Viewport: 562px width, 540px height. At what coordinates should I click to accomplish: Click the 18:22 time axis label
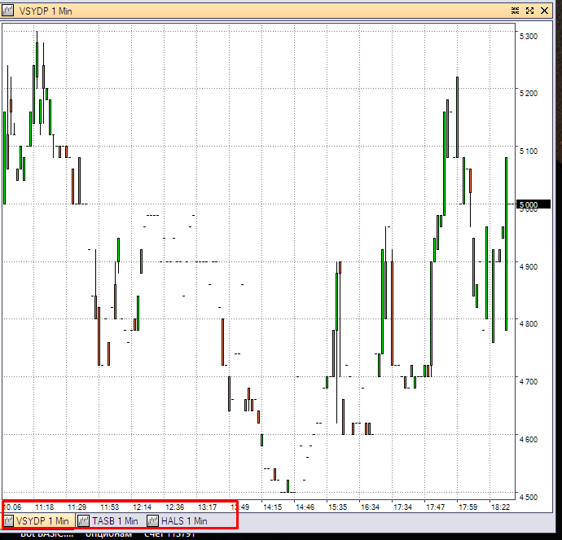[500, 507]
